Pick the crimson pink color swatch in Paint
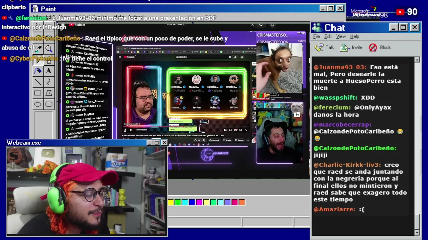Viewport: 428px width, 240px height. pyautogui.click(x=235, y=202)
